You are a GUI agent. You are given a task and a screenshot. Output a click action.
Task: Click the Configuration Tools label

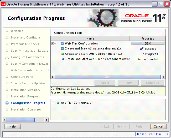(68, 33)
